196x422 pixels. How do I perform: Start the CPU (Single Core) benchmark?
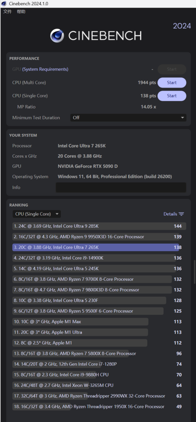172,96
